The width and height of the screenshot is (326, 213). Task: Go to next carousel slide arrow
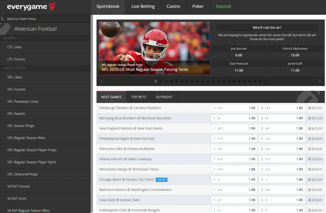pos(320,81)
